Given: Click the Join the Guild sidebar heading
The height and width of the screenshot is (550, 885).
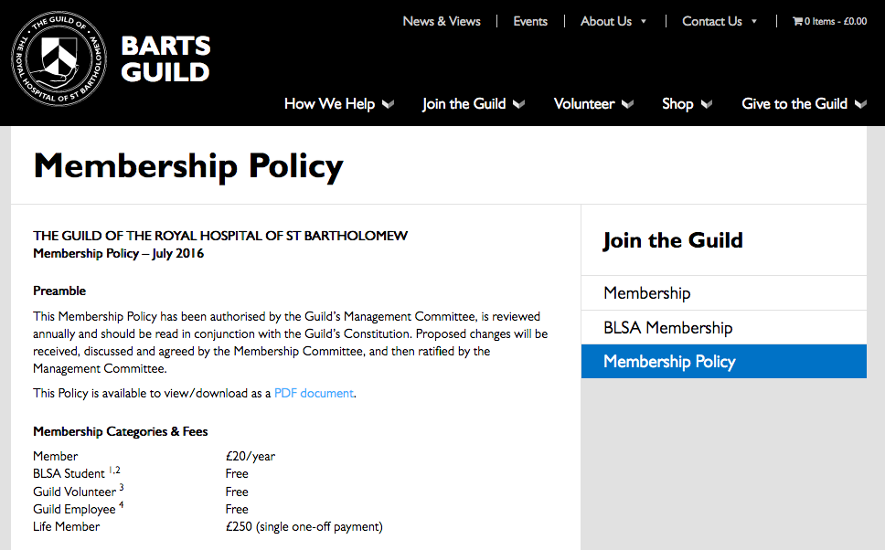Looking at the screenshot, I should pyautogui.click(x=673, y=240).
